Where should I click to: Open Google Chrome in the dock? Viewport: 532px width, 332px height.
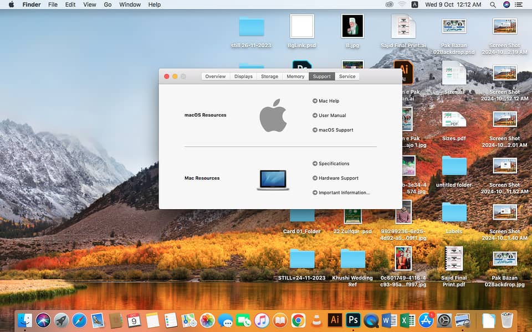point(298,320)
